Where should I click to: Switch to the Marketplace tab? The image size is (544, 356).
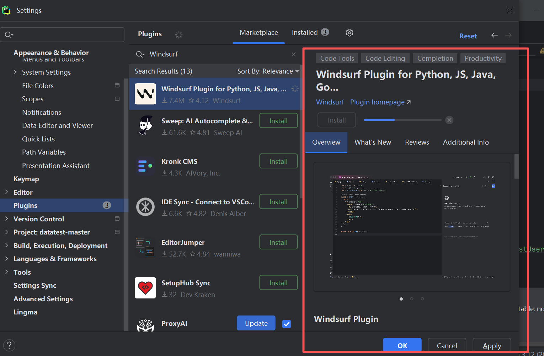(259, 33)
